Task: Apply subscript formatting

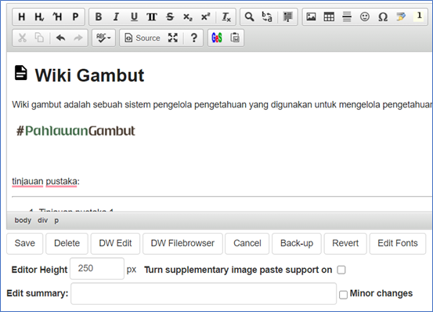Action: click(x=188, y=17)
